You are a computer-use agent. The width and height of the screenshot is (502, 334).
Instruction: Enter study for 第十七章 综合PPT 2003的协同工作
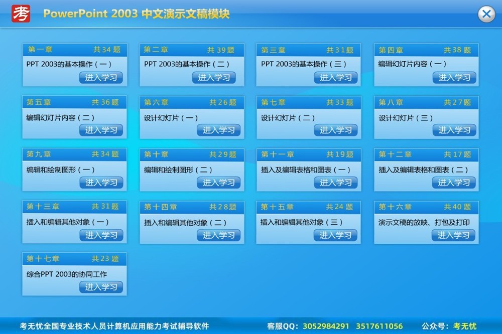[x=101, y=287]
